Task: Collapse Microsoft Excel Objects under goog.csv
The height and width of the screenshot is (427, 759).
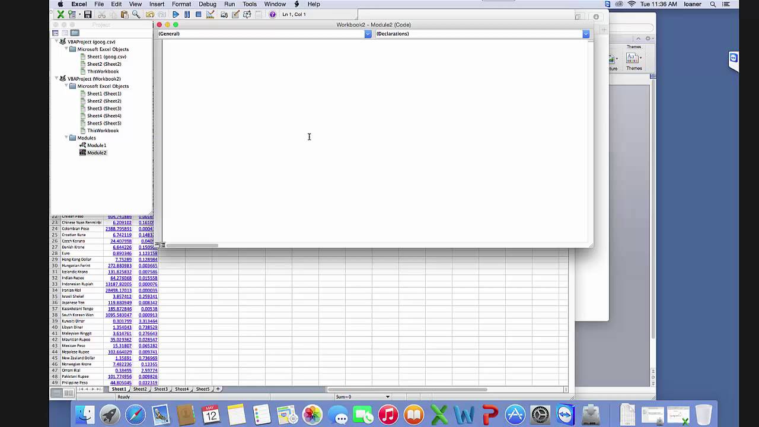Action: [x=66, y=49]
